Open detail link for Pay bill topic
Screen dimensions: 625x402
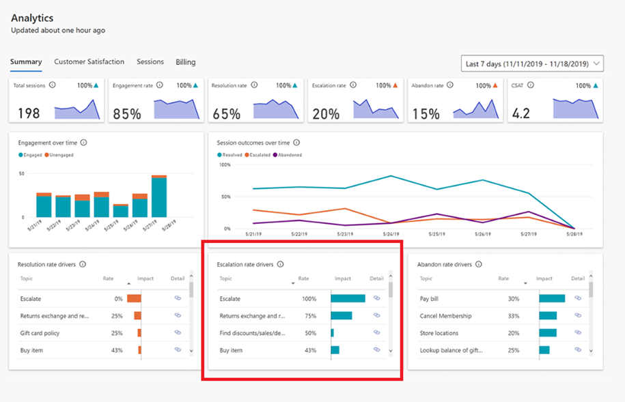click(578, 298)
